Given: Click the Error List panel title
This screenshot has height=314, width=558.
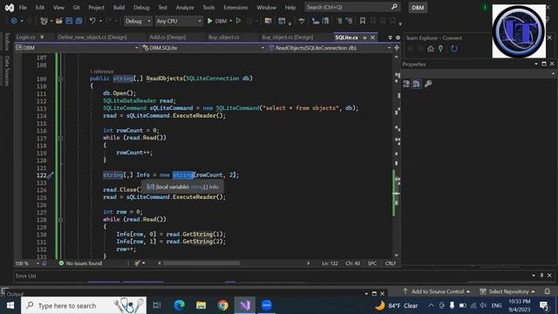Looking at the screenshot, I should coord(26,276).
